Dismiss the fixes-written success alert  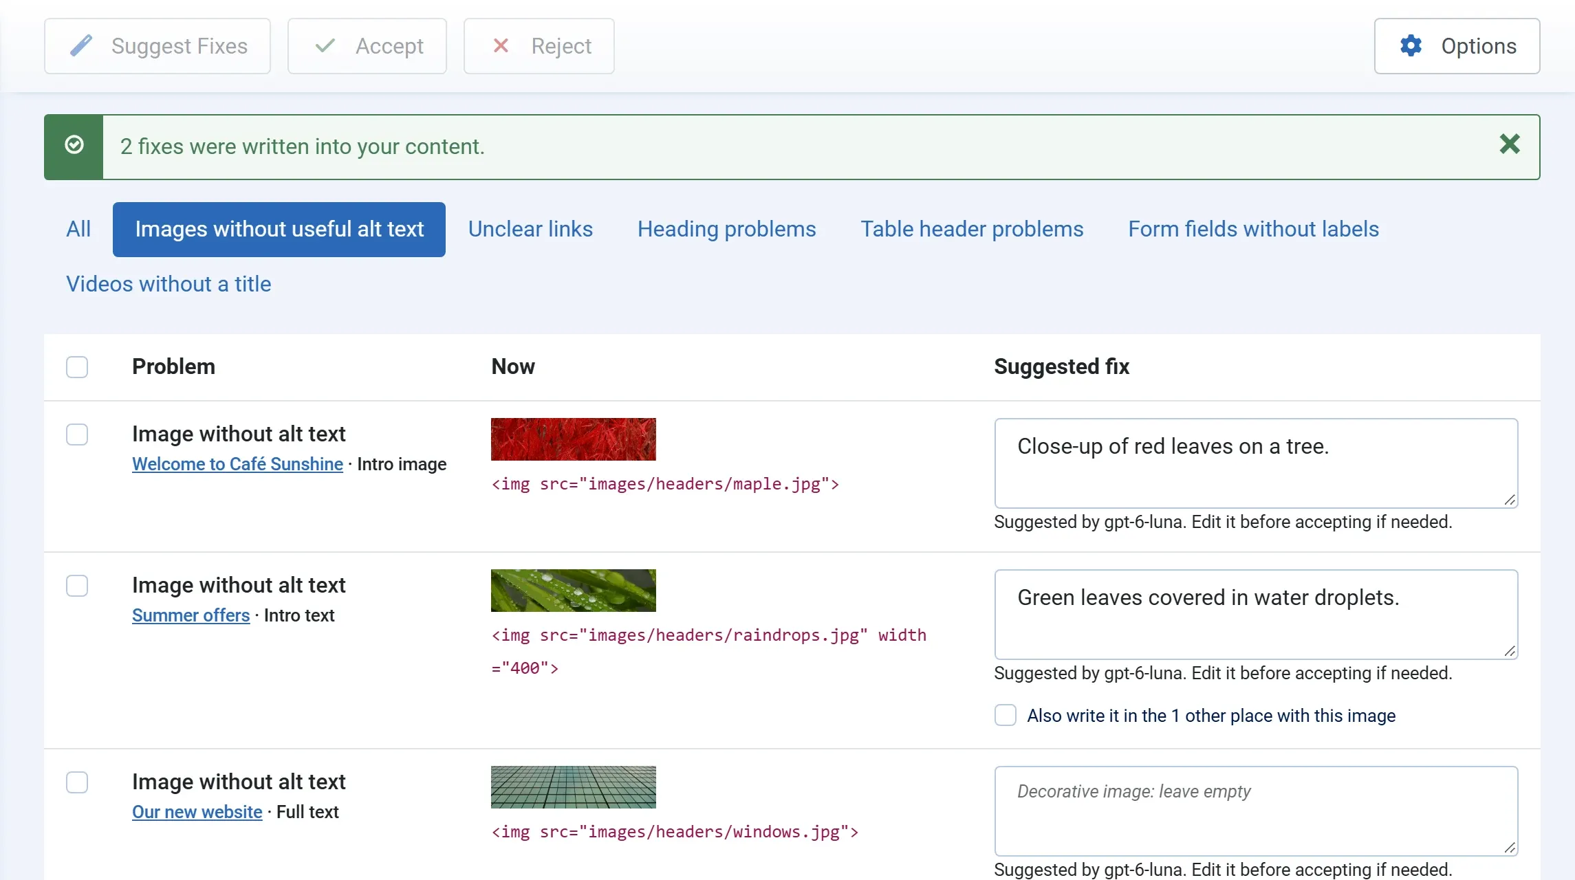point(1510,144)
